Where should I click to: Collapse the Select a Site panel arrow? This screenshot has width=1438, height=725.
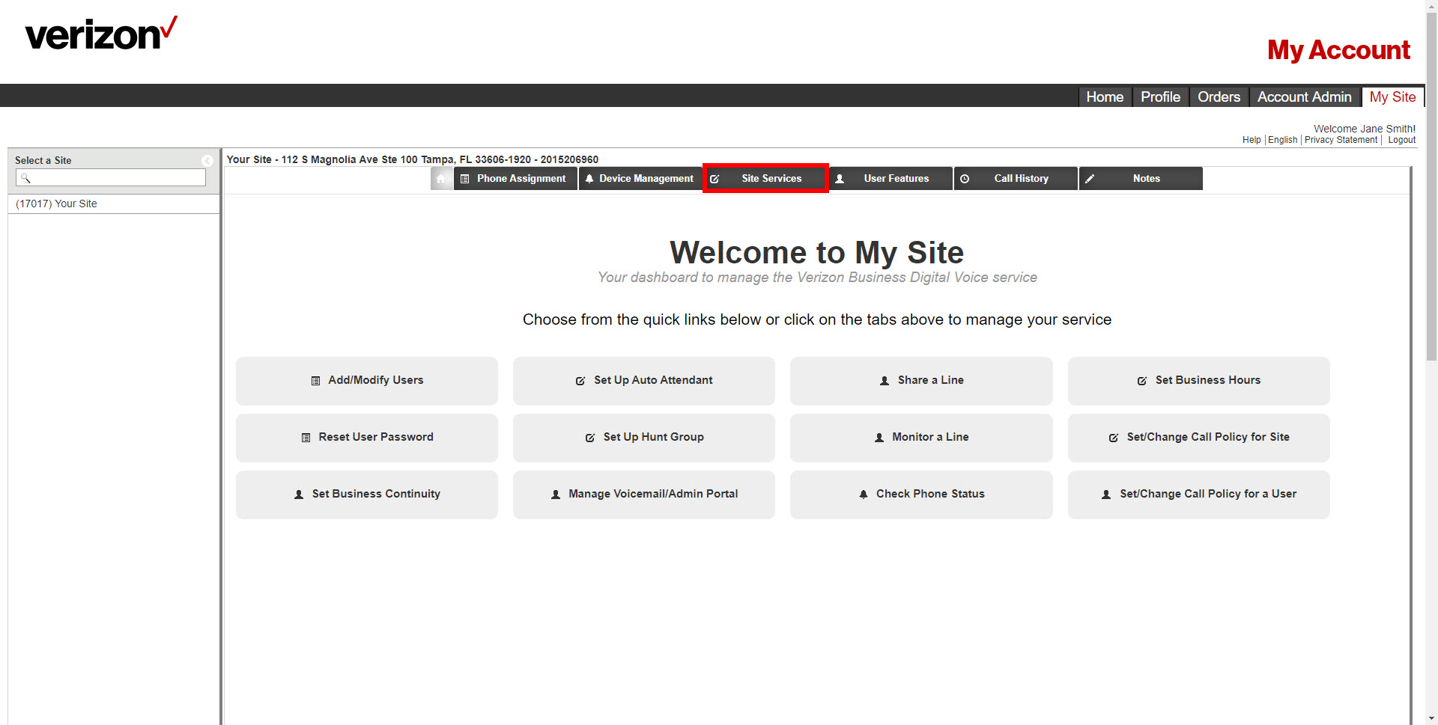tap(207, 161)
